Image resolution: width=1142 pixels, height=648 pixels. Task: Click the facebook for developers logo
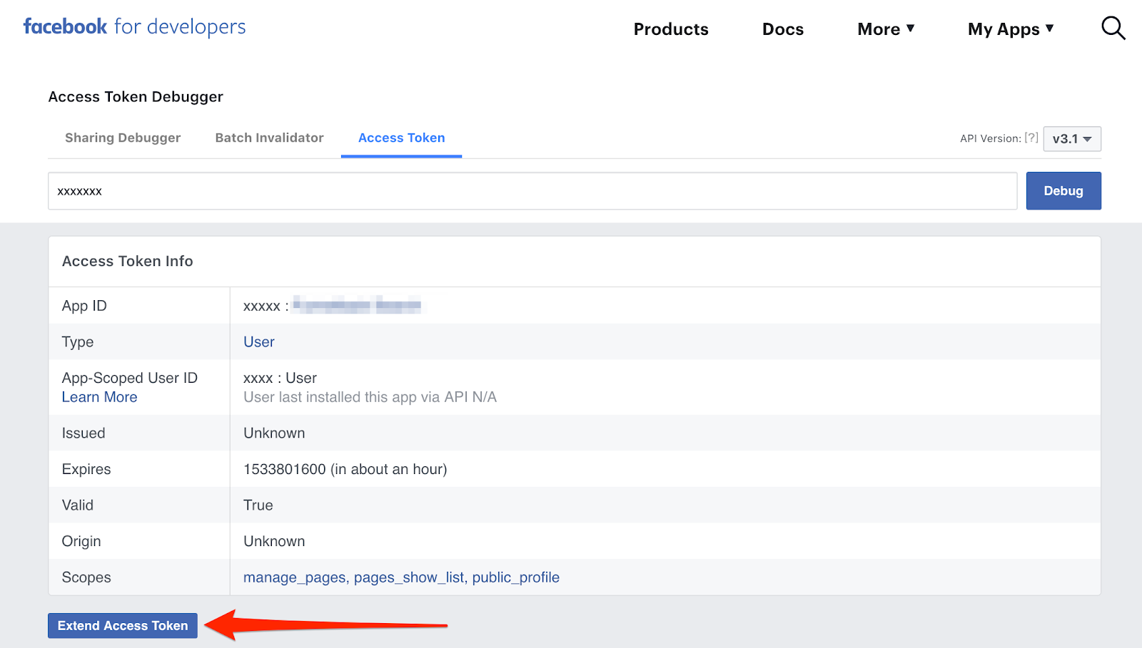(134, 27)
